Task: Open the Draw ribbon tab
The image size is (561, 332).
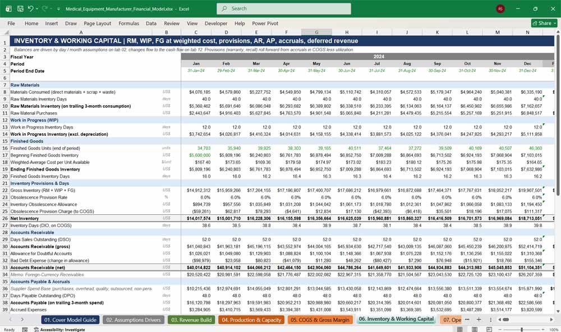Action: 71,23
